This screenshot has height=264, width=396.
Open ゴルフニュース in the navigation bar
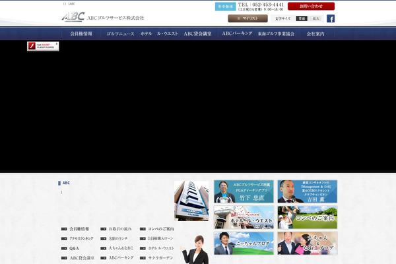pyautogui.click(x=120, y=34)
